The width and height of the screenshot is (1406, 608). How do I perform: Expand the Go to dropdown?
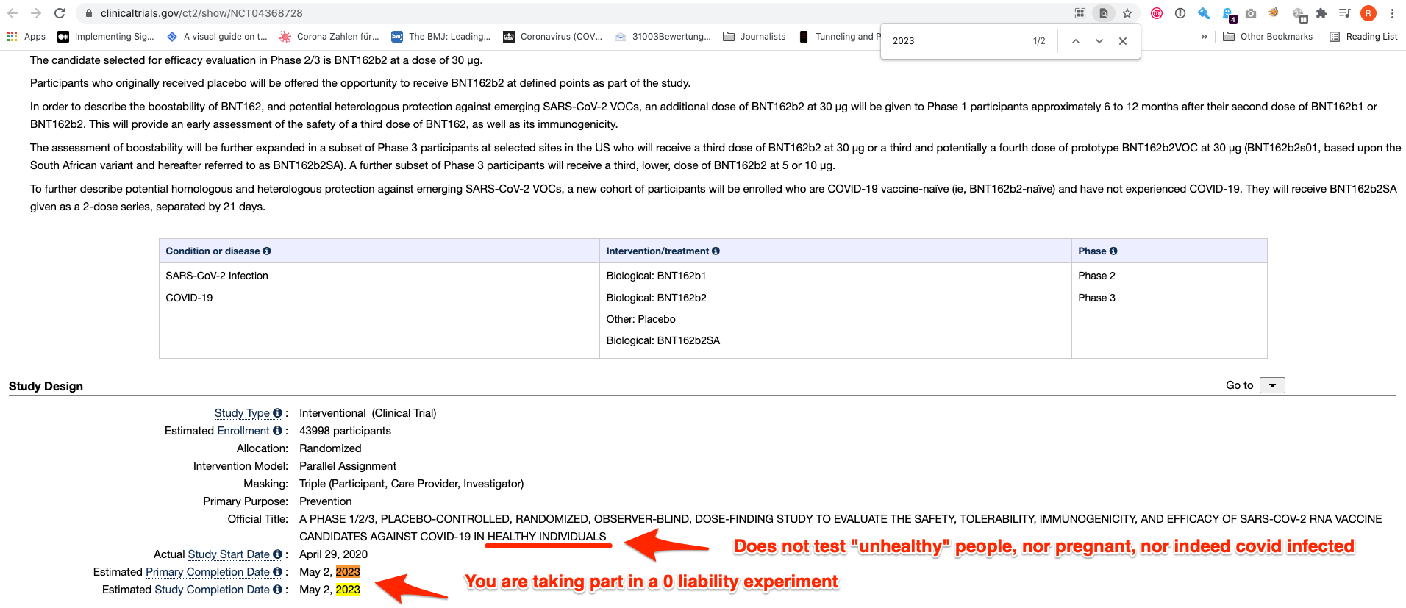tap(1272, 385)
